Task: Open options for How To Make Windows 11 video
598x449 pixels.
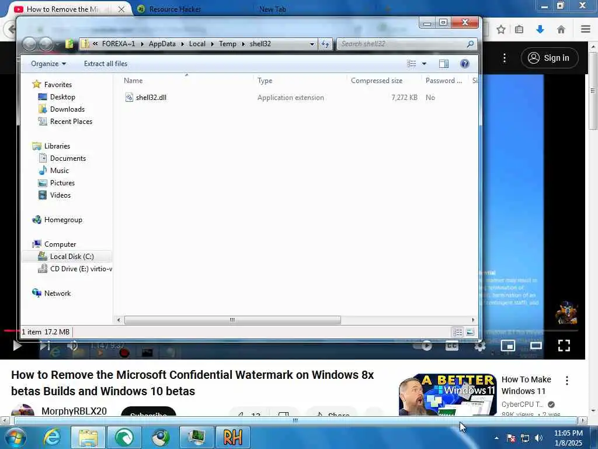Action: point(567,381)
